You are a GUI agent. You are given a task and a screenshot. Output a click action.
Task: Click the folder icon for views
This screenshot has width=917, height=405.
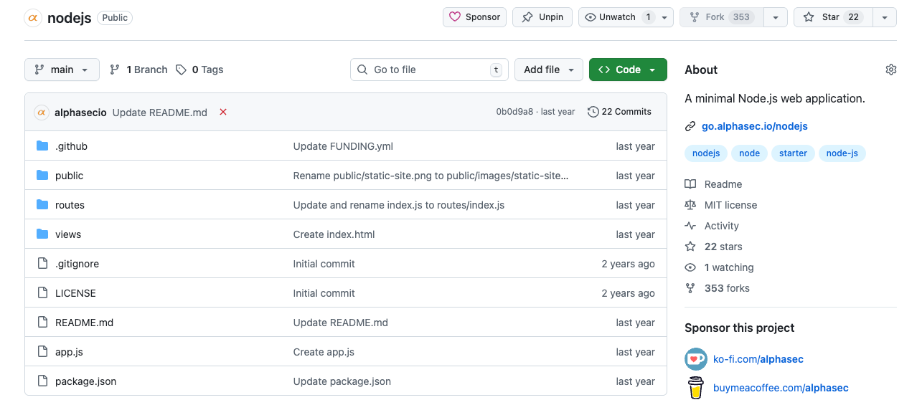click(x=42, y=234)
